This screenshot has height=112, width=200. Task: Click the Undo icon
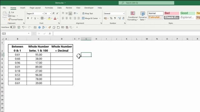click(x=23, y=27)
